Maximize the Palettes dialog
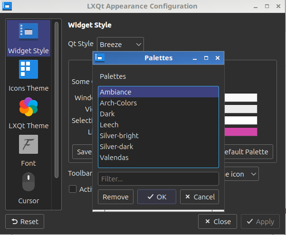 pos(206,58)
